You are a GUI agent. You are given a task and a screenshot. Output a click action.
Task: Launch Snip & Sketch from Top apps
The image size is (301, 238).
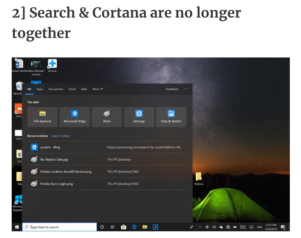tap(171, 117)
